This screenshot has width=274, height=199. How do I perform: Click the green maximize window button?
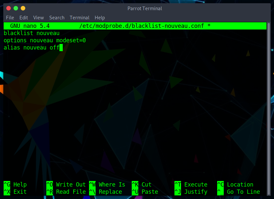[x=15, y=8]
